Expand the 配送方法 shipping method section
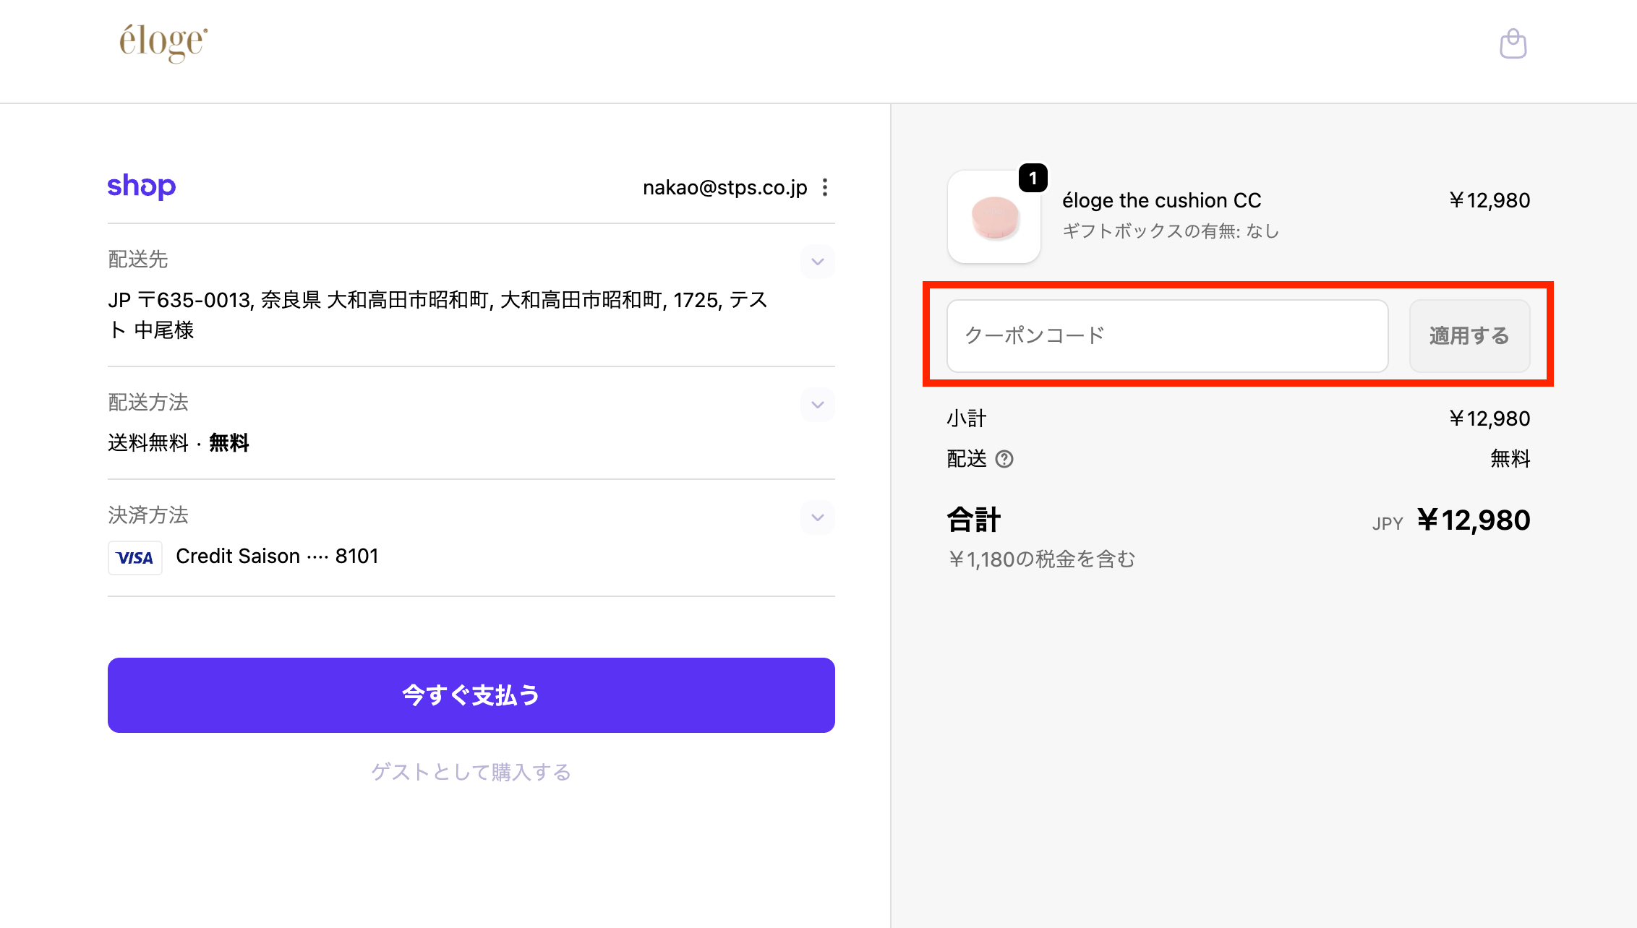The width and height of the screenshot is (1637, 928). click(x=818, y=405)
